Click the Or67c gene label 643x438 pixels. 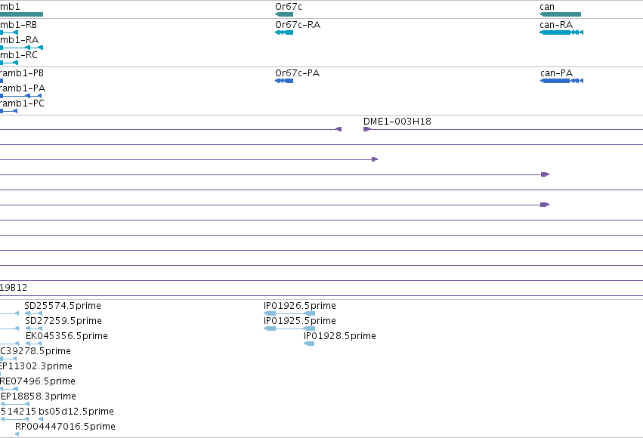pyautogui.click(x=289, y=7)
